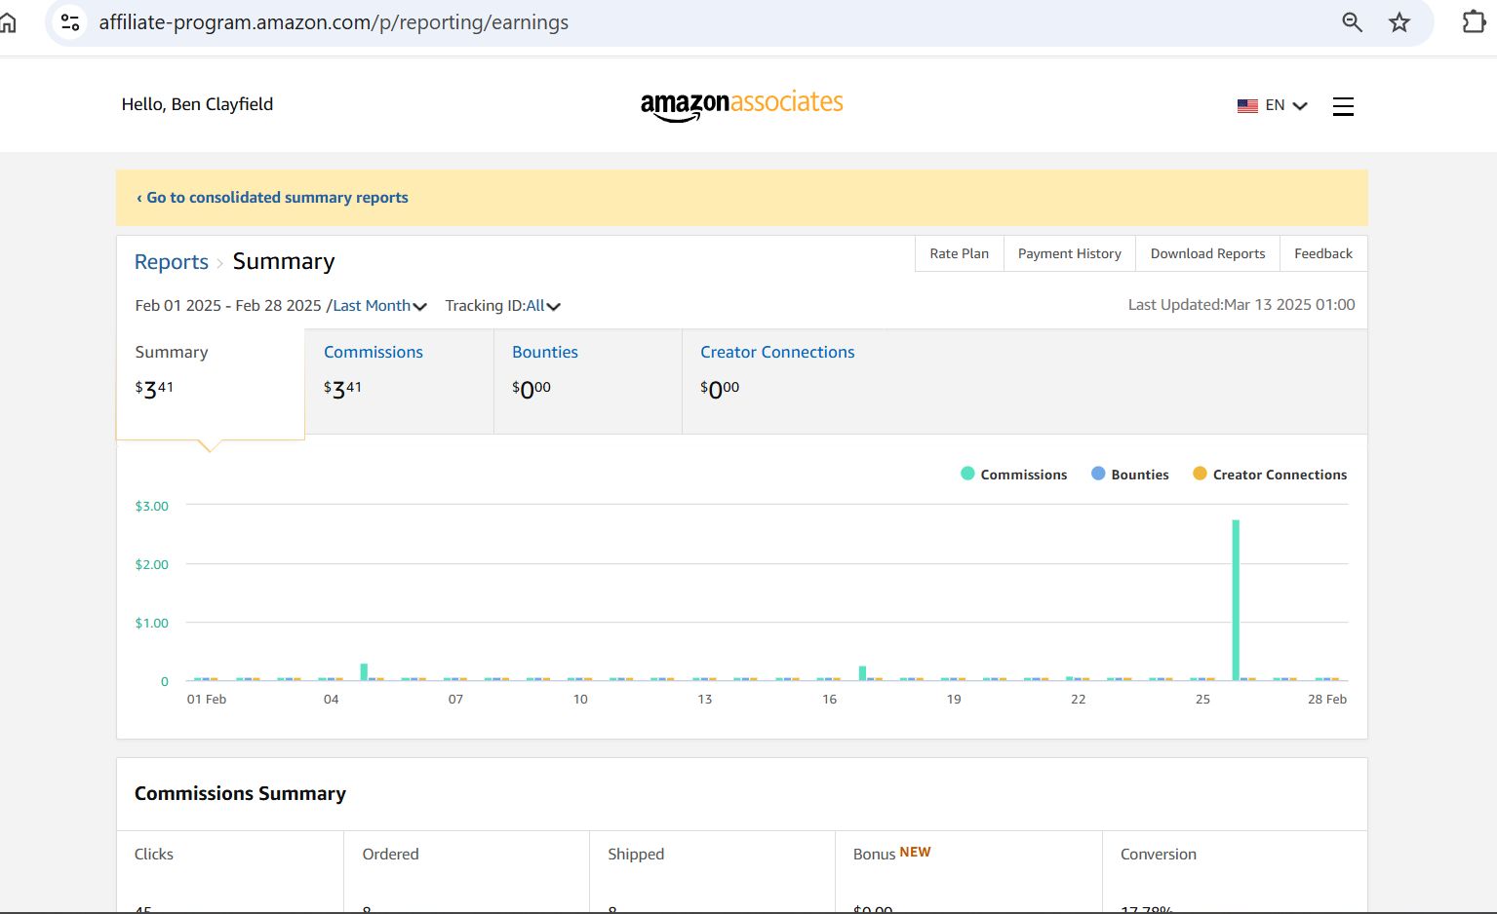
Task: Click the Summary page title text
Action: [284, 261]
